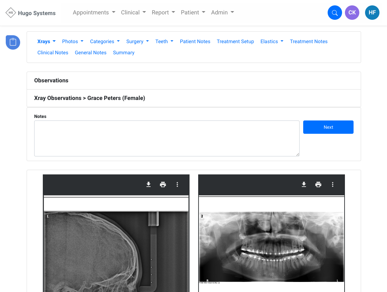Click the blue search magnifier icon

(x=334, y=13)
